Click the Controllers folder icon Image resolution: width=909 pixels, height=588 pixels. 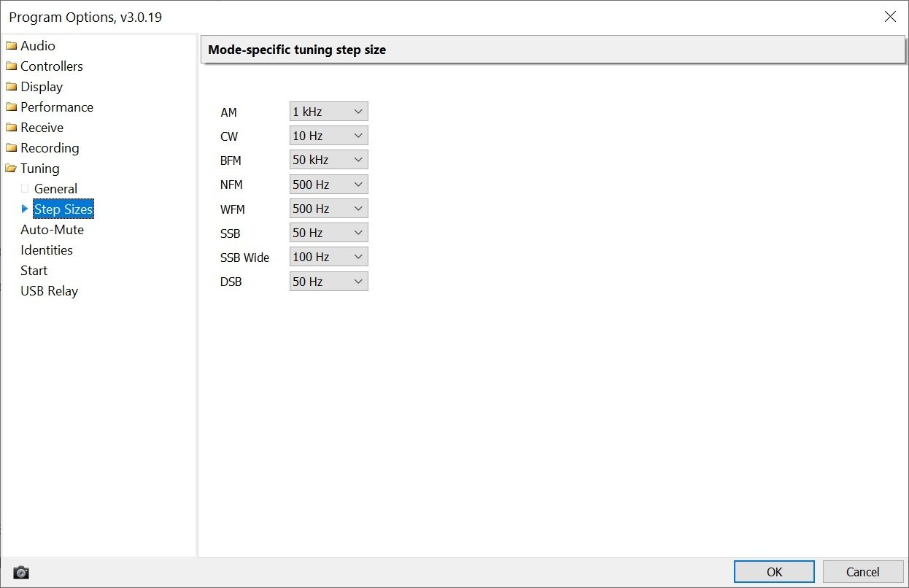pos(11,66)
